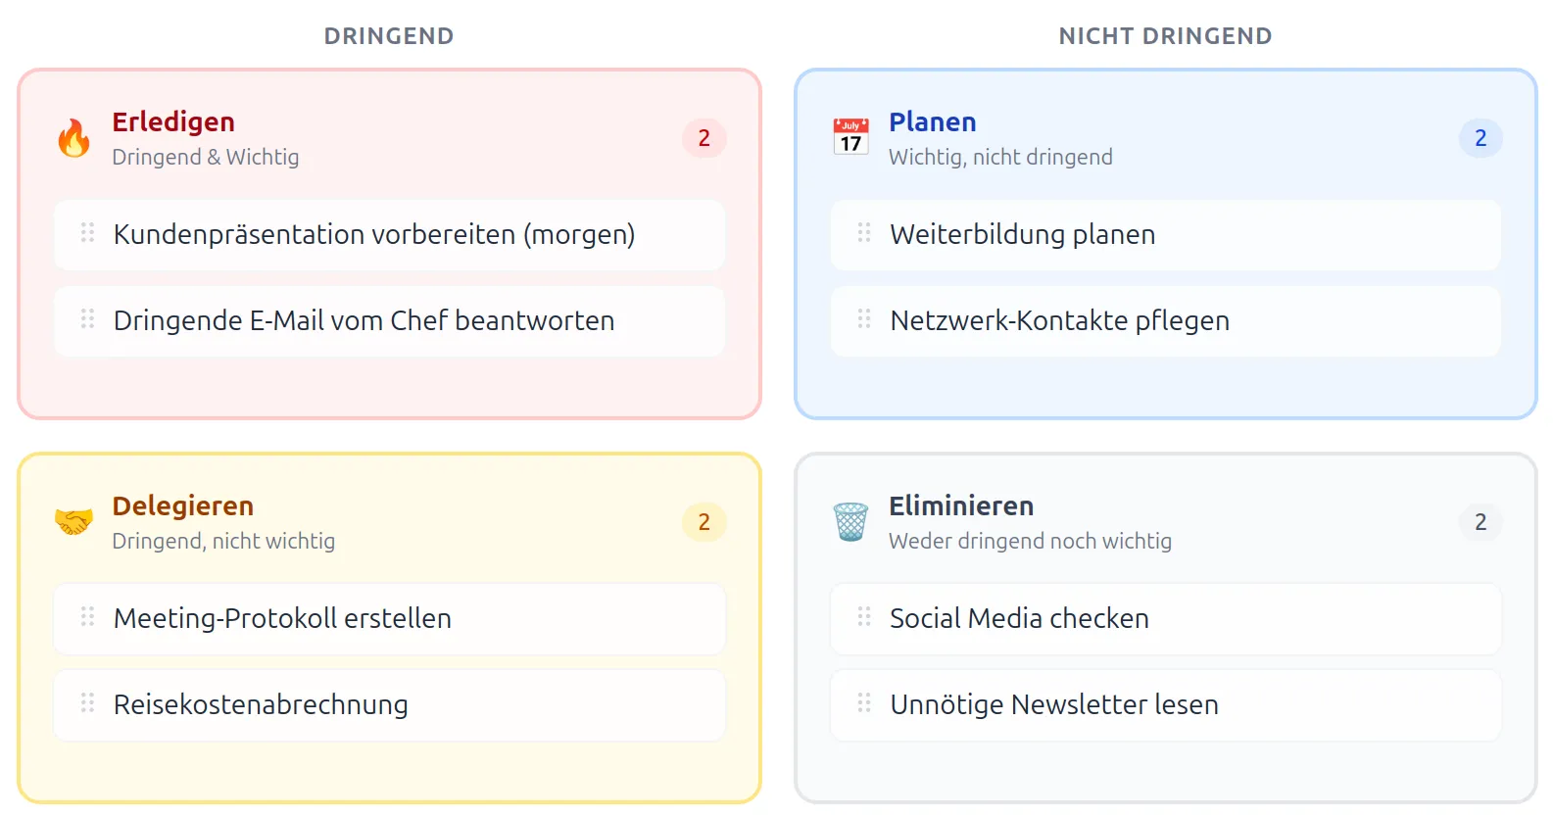Image resolution: width=1553 pixels, height=817 pixels.
Task: Select the task Netzwerk-Kontakte pflegen
Action: click(x=1059, y=320)
